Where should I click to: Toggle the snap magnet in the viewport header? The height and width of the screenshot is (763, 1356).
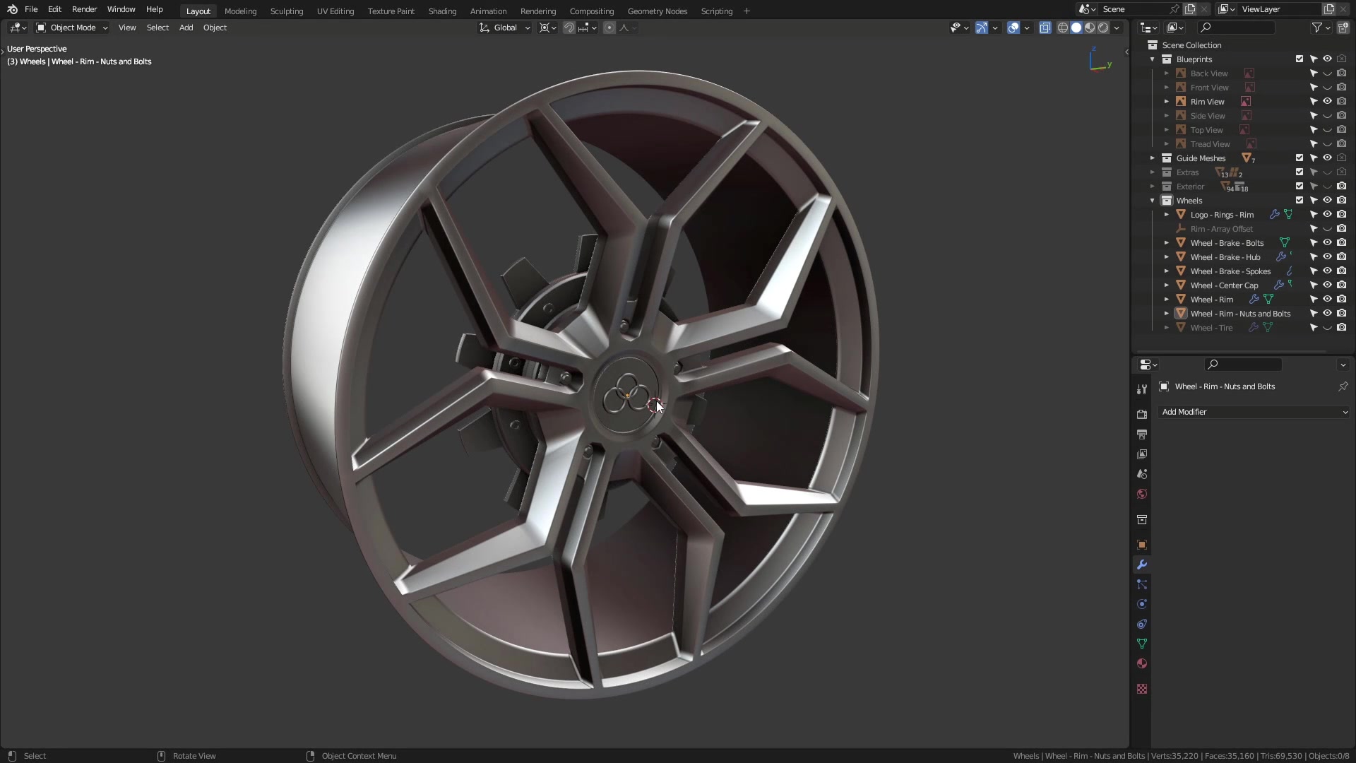point(569,28)
